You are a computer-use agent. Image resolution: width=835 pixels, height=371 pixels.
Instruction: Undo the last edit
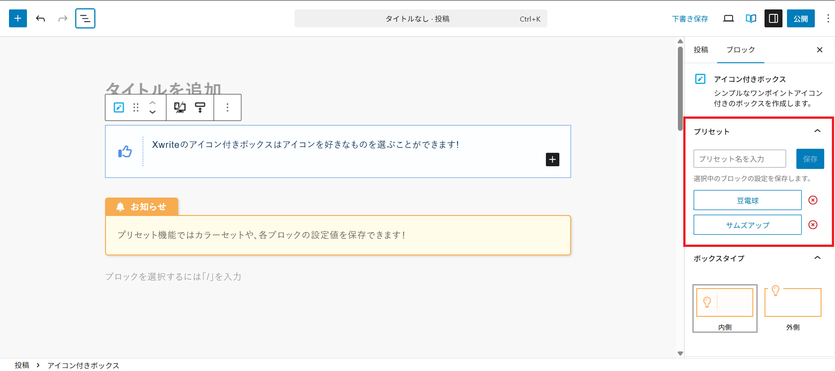pos(40,18)
